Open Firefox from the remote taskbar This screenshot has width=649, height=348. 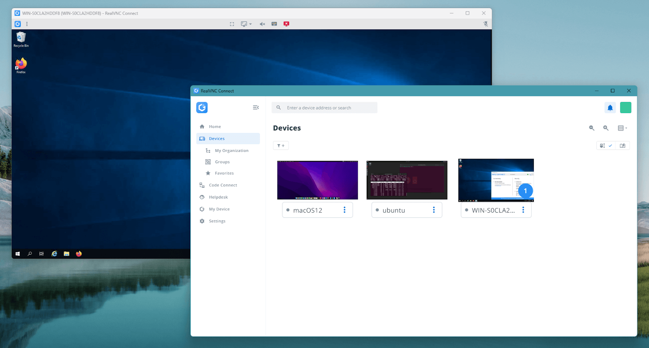79,254
